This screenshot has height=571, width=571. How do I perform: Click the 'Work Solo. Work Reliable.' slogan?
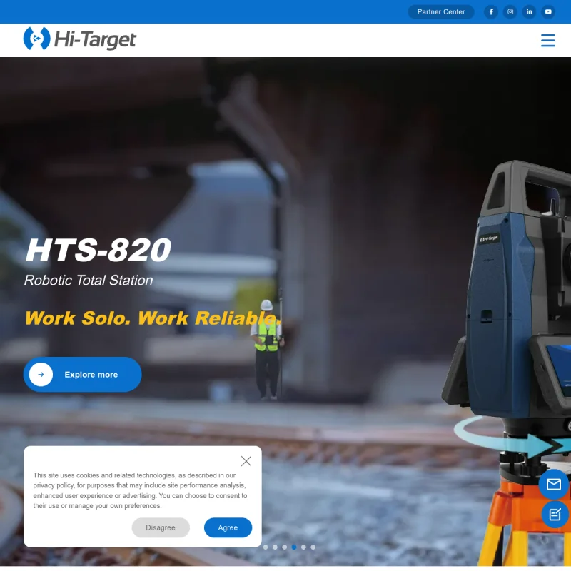(x=153, y=318)
